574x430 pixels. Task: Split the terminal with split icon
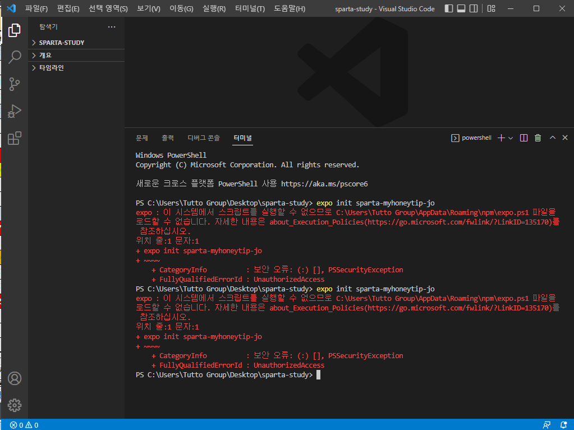click(524, 138)
